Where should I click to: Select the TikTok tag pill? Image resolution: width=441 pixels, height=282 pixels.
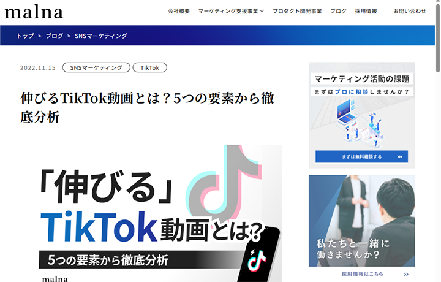149,67
